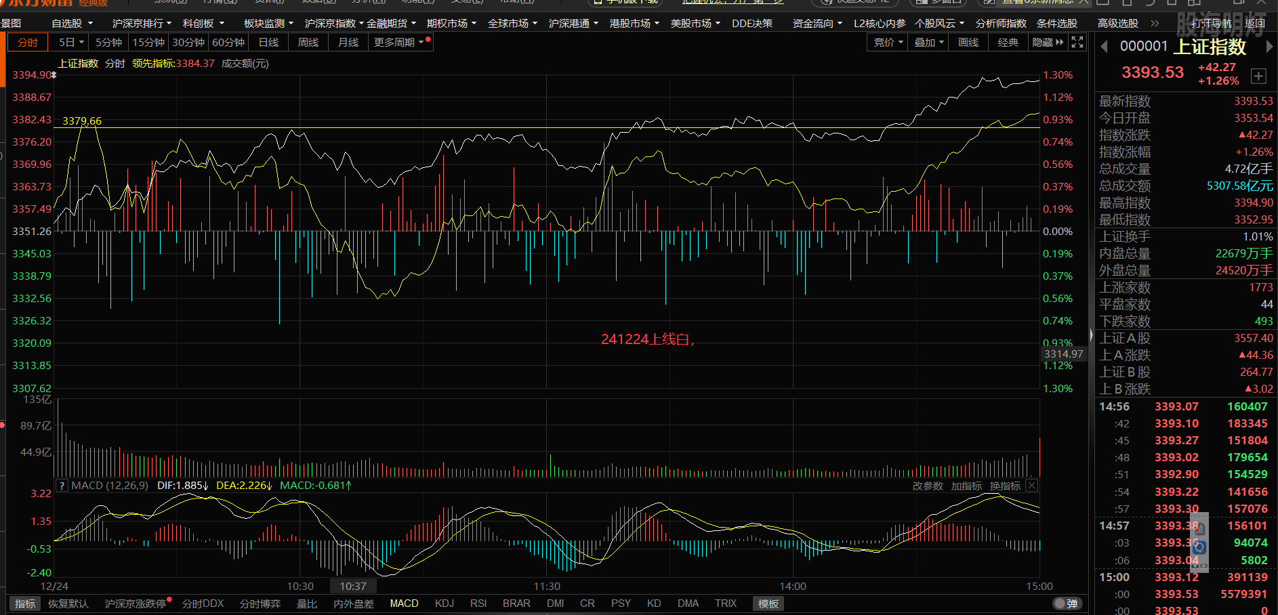Click the 10:37 time marker on axis
Viewport: 1278px width, 615px height.
coord(353,586)
